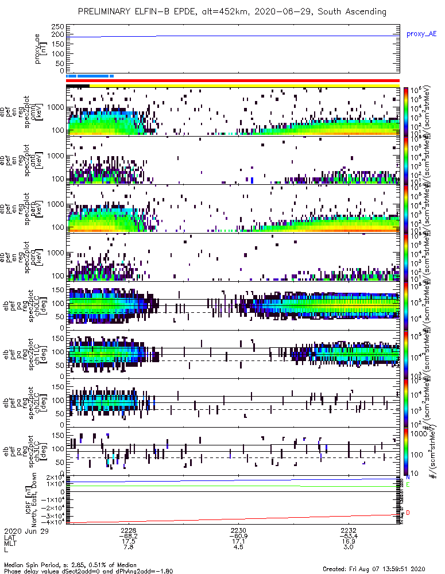
Task: Click the 2232 time tick label
Action: tap(349, 530)
